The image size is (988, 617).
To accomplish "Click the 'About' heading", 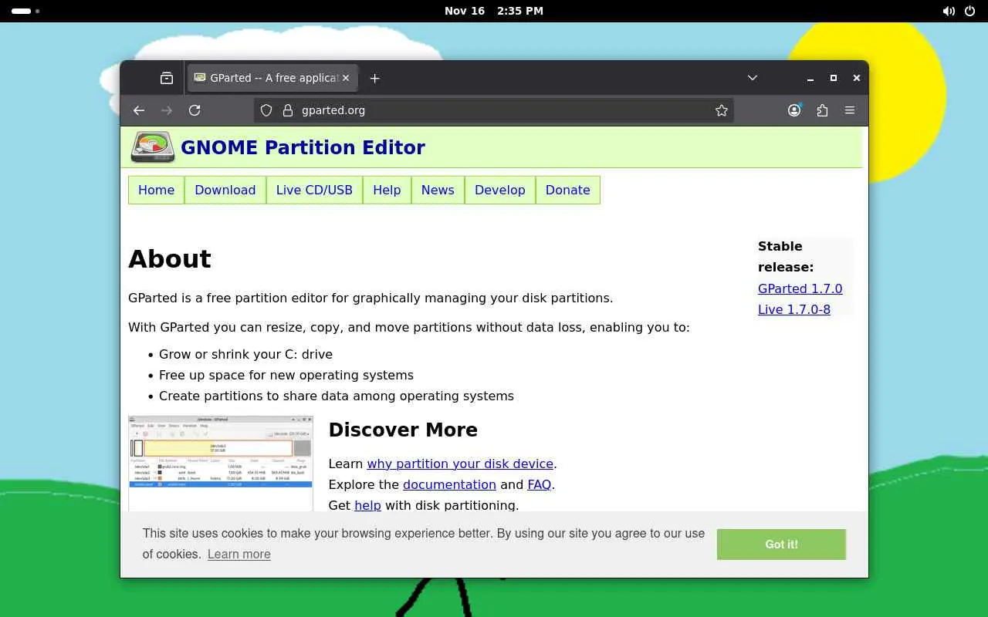I will (x=170, y=259).
